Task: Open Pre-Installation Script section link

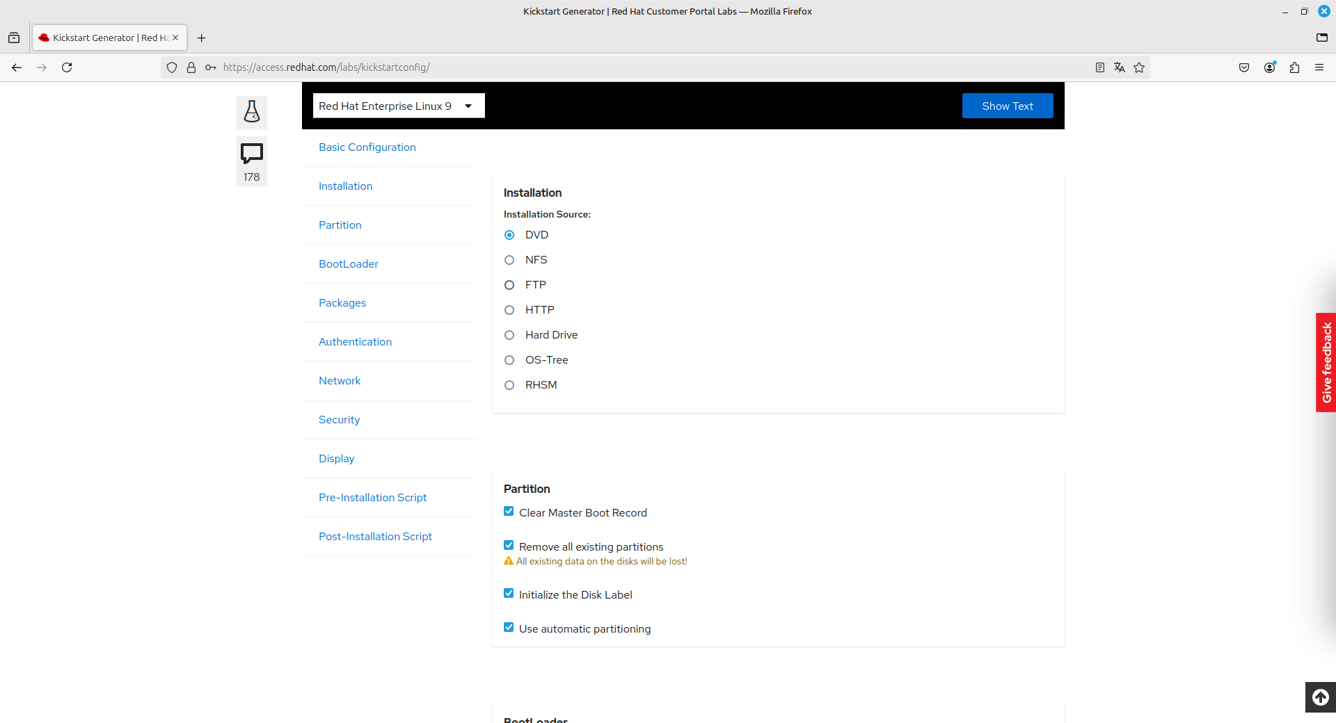Action: coord(373,498)
